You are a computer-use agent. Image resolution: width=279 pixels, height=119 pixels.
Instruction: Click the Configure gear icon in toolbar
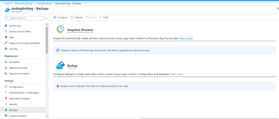[x=55, y=17]
